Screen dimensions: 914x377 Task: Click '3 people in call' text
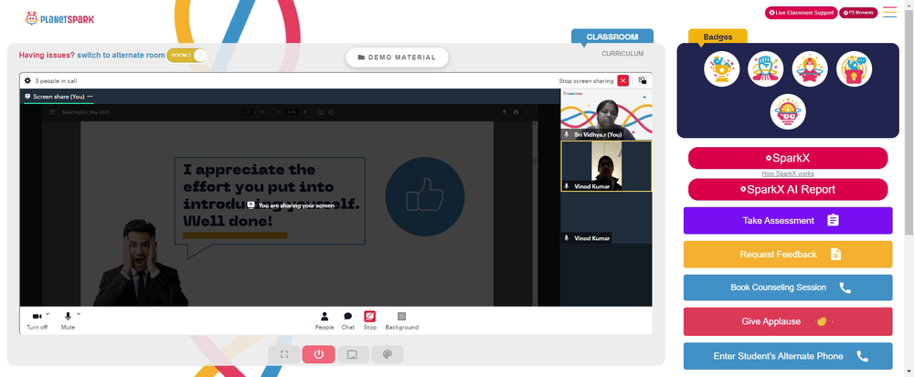pos(56,81)
